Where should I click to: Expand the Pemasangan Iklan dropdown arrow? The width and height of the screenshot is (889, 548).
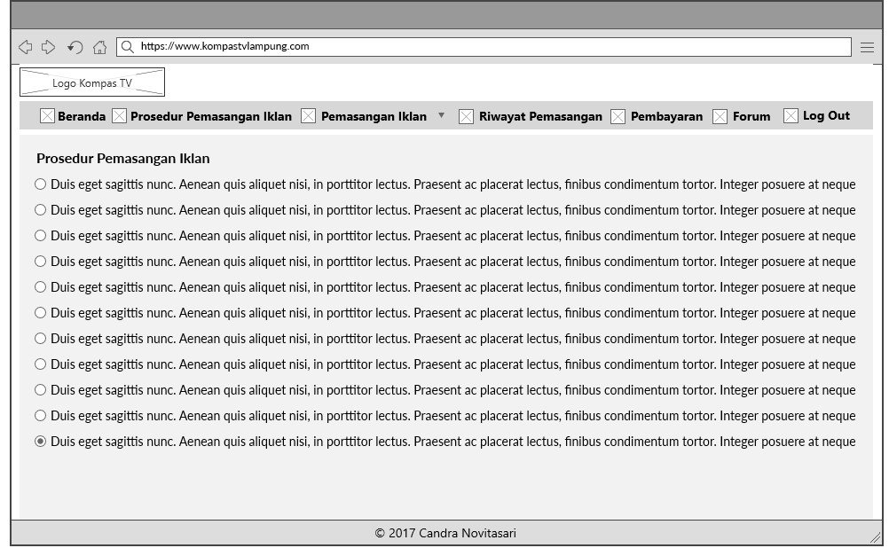point(442,116)
